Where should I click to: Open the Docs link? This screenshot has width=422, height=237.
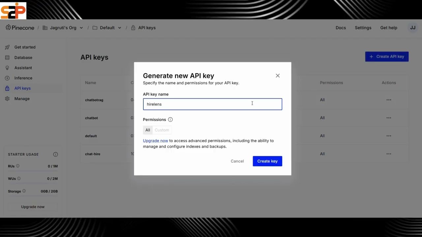click(341, 28)
